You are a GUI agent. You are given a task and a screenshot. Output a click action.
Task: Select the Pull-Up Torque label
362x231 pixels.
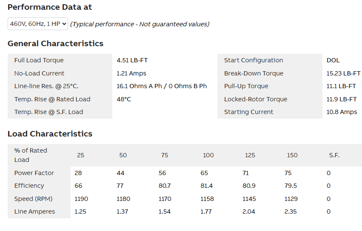(x=246, y=86)
